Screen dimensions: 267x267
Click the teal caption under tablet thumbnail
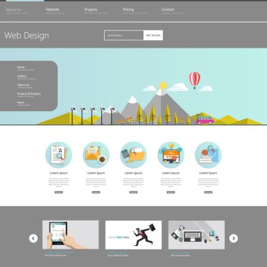(x=59, y=253)
